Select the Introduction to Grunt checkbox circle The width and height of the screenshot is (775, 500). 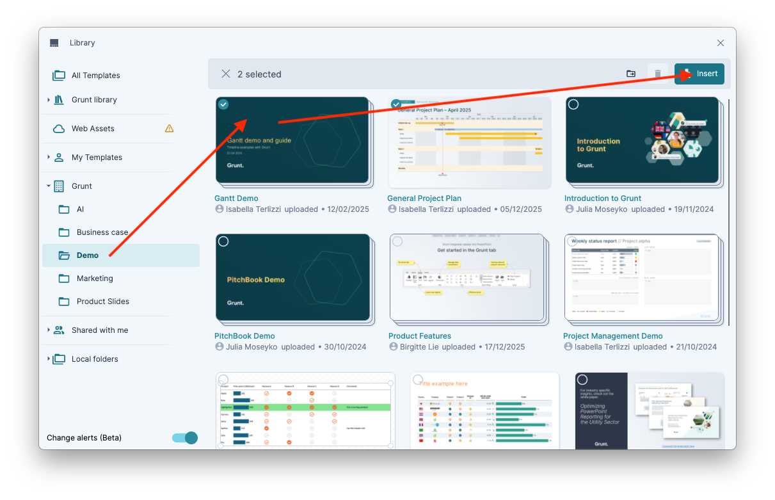tap(573, 104)
